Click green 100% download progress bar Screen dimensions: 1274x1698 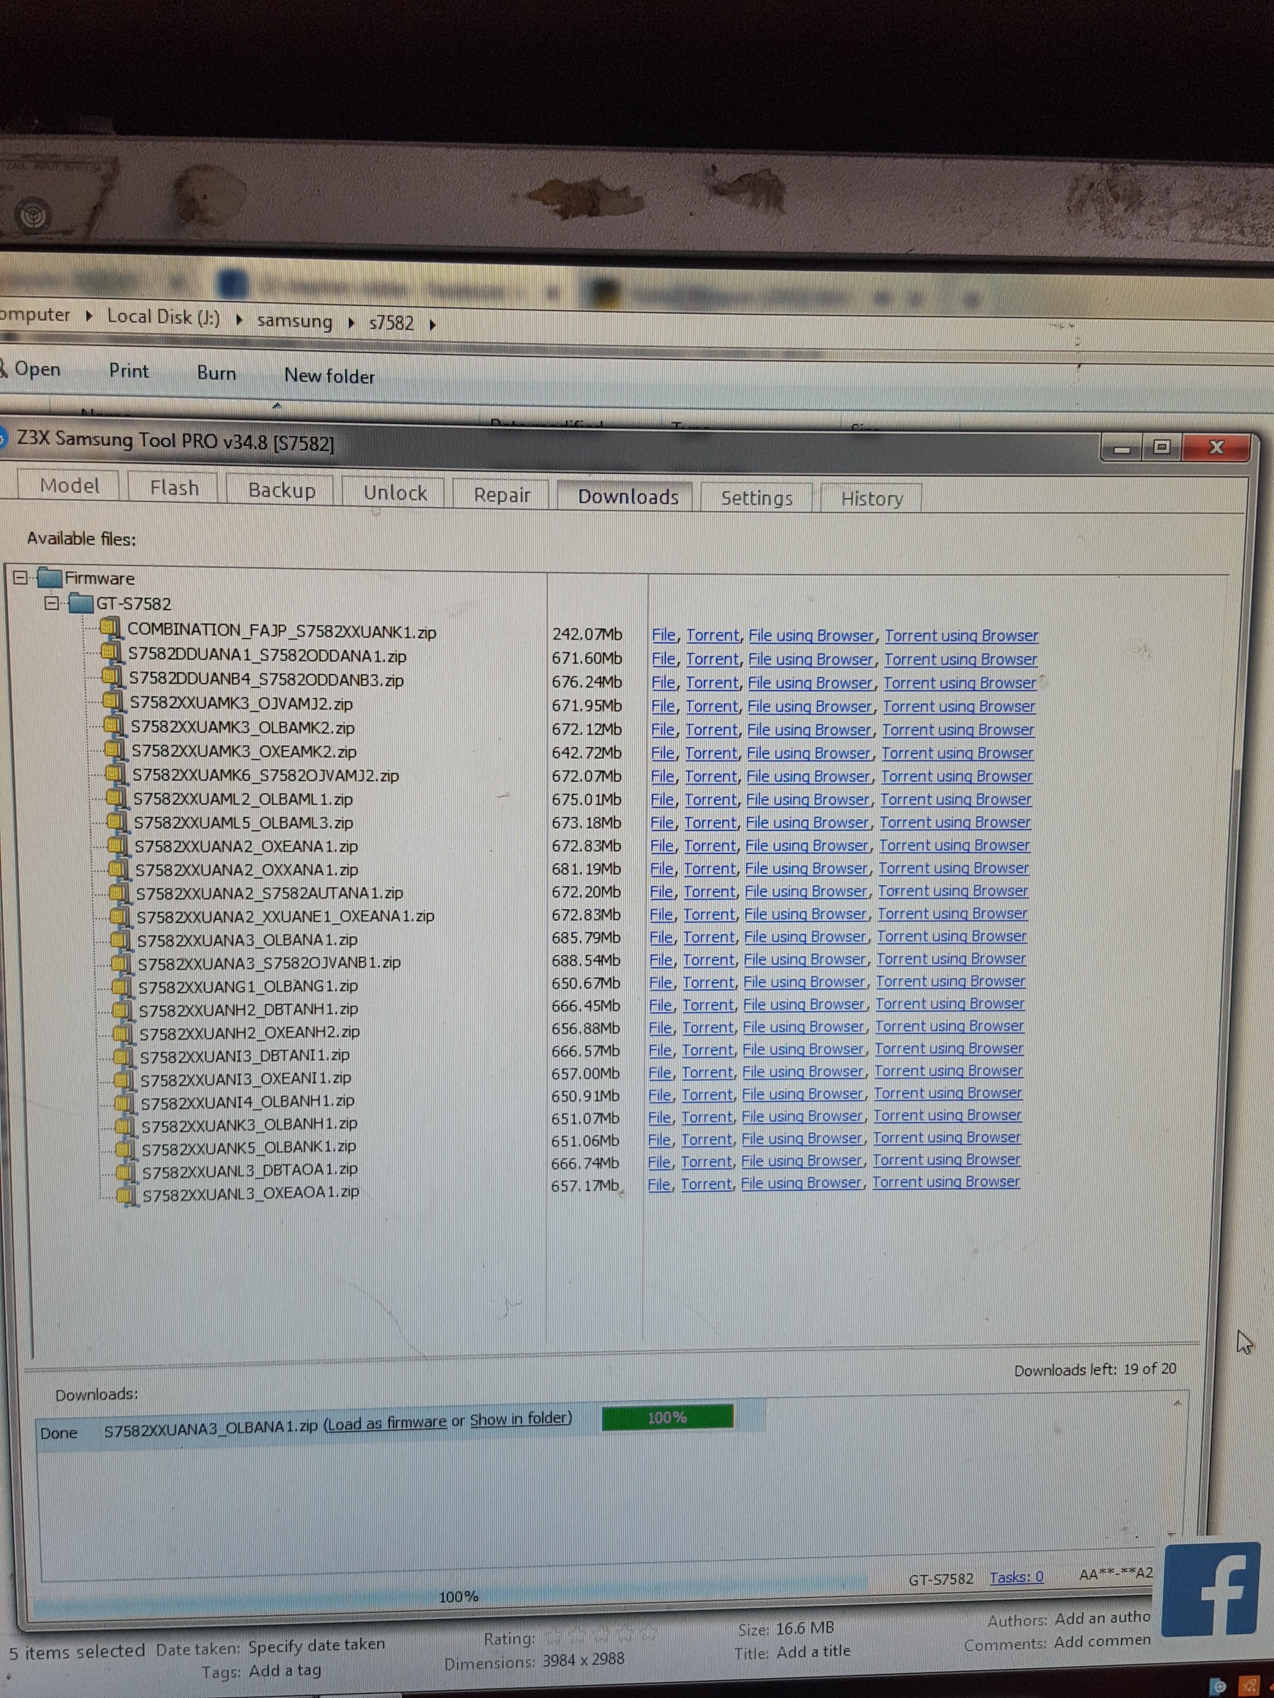[x=667, y=1417]
